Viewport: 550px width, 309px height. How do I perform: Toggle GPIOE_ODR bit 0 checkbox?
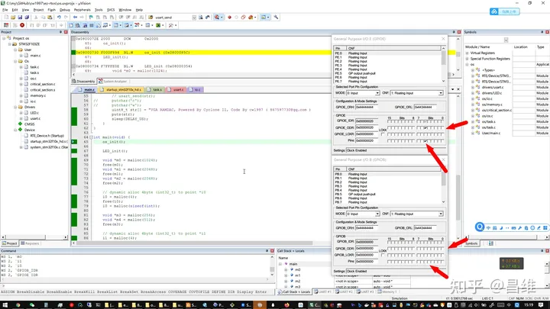pyautogui.click(x=442, y=128)
